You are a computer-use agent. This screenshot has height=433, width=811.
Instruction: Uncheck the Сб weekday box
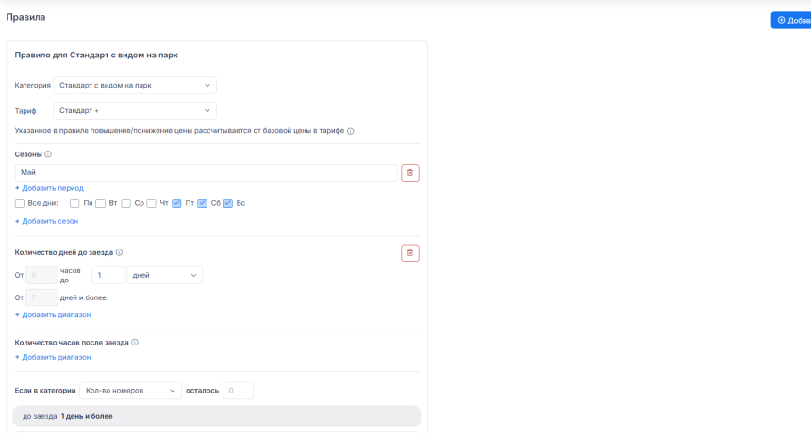(202, 203)
